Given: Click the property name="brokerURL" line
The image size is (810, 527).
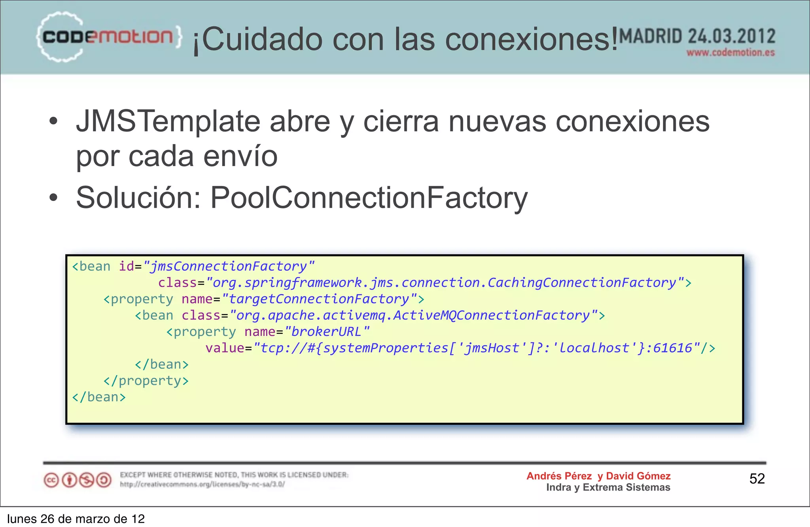Looking at the screenshot, I should click(268, 332).
